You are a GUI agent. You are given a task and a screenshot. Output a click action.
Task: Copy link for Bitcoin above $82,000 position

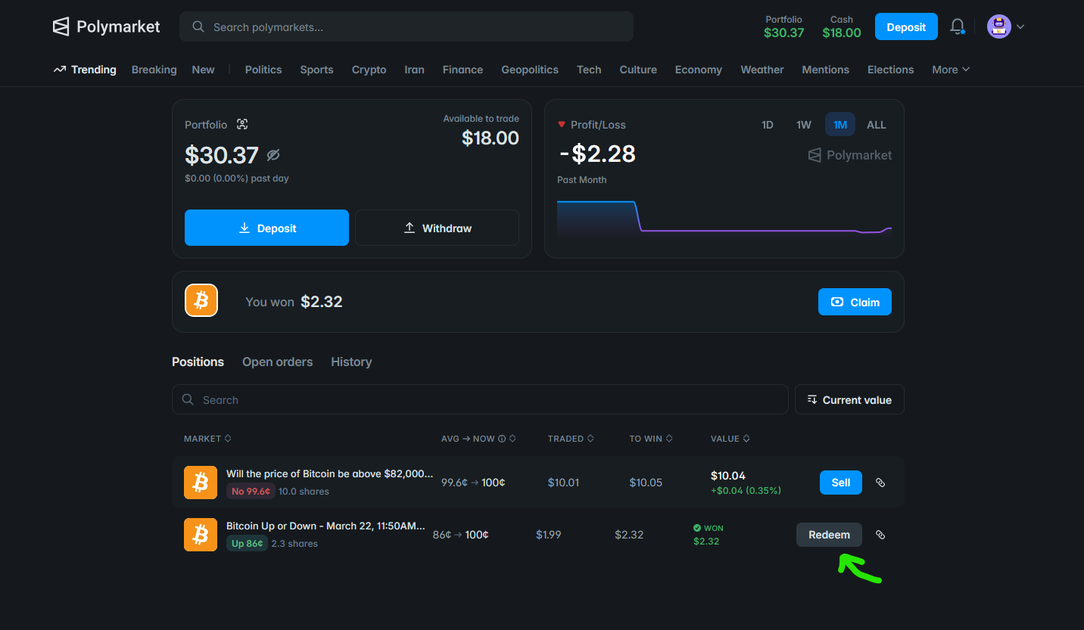pos(880,483)
